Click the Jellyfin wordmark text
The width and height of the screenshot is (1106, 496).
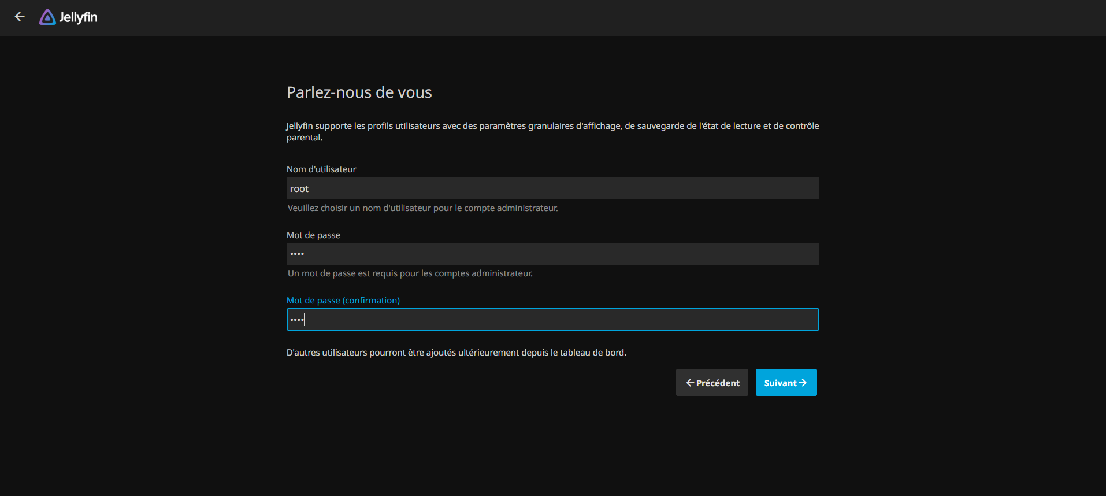(78, 17)
